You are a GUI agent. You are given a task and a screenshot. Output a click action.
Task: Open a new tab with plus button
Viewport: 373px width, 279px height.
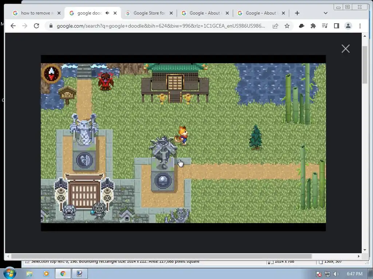297,13
